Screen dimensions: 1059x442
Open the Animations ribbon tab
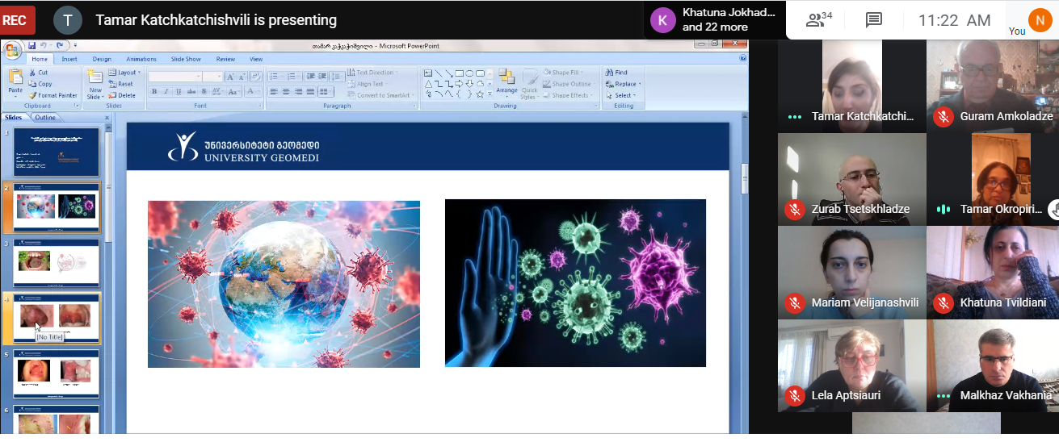pyautogui.click(x=141, y=59)
